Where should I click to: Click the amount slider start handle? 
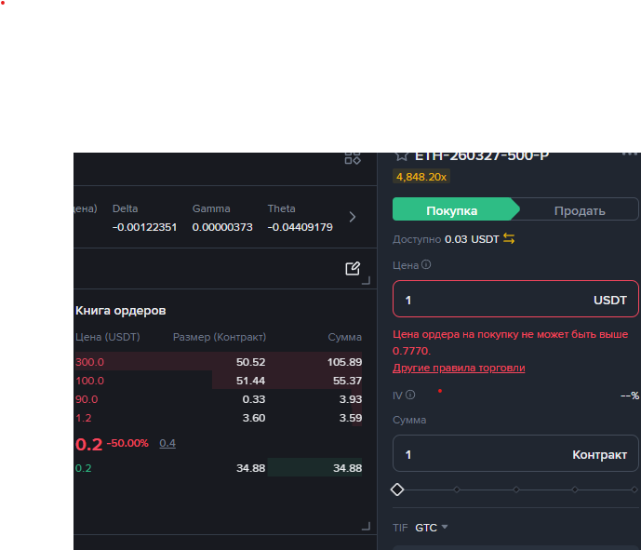pyautogui.click(x=397, y=490)
